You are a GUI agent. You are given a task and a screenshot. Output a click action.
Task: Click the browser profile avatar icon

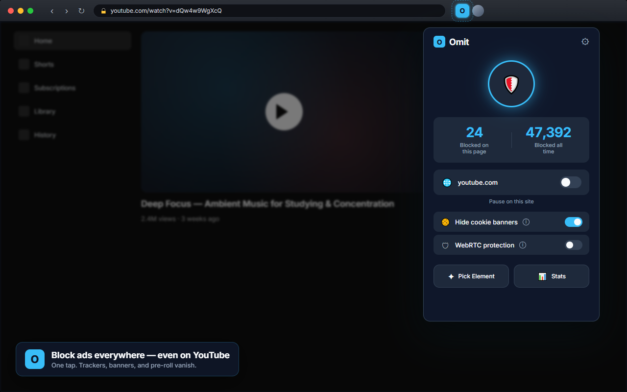[x=478, y=11]
